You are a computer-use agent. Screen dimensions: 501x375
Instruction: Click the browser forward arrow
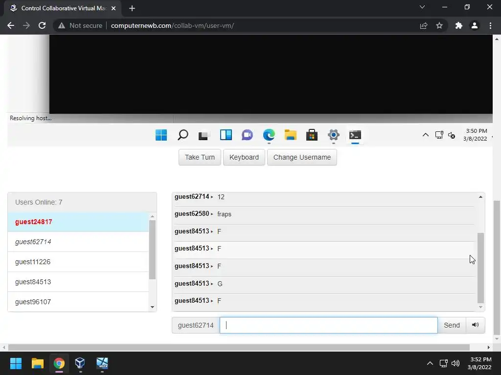[x=26, y=25]
